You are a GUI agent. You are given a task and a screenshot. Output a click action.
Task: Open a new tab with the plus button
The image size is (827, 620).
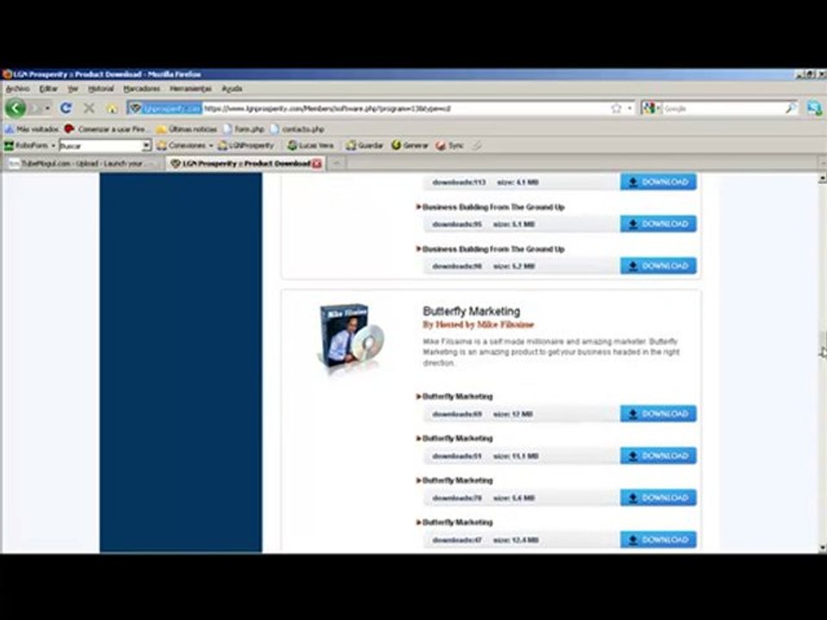click(336, 164)
